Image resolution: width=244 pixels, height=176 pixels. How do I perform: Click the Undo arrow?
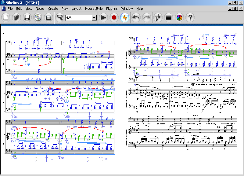coord(136,18)
